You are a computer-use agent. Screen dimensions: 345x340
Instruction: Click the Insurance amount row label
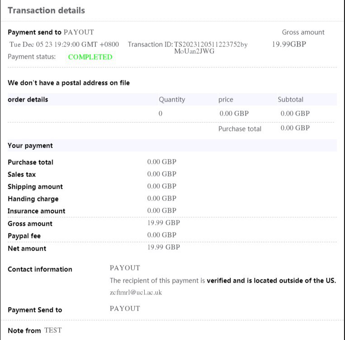(x=36, y=211)
